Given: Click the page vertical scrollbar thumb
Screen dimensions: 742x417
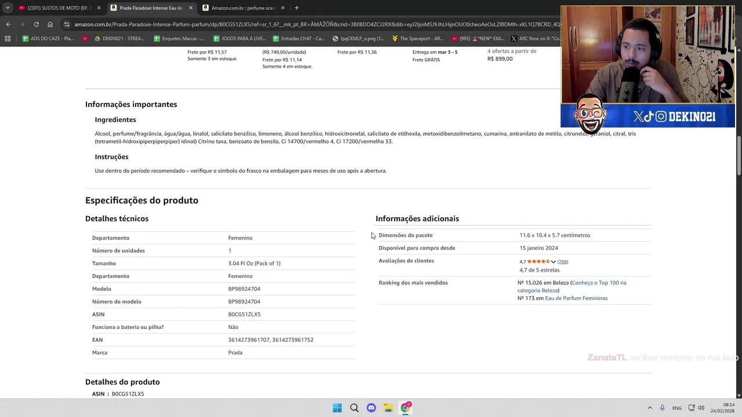Looking at the screenshot, I should (739, 155).
